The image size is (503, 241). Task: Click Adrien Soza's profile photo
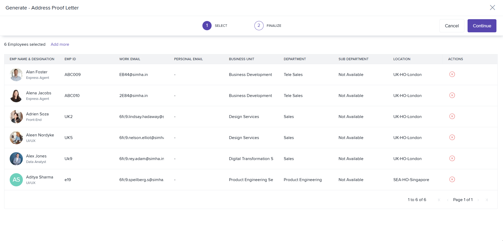16,117
